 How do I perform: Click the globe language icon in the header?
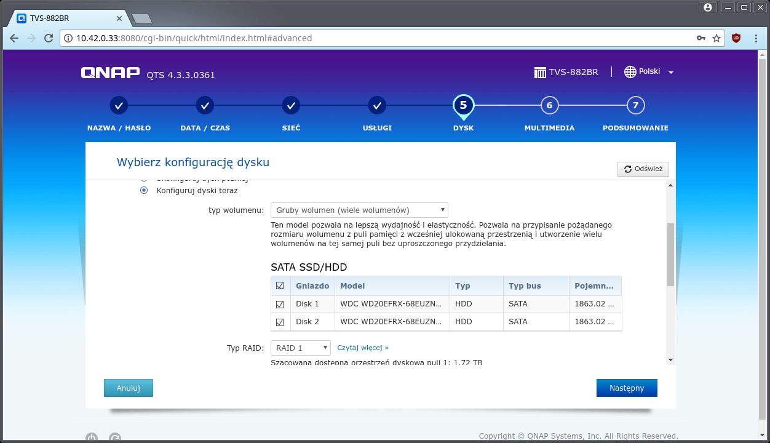(630, 71)
